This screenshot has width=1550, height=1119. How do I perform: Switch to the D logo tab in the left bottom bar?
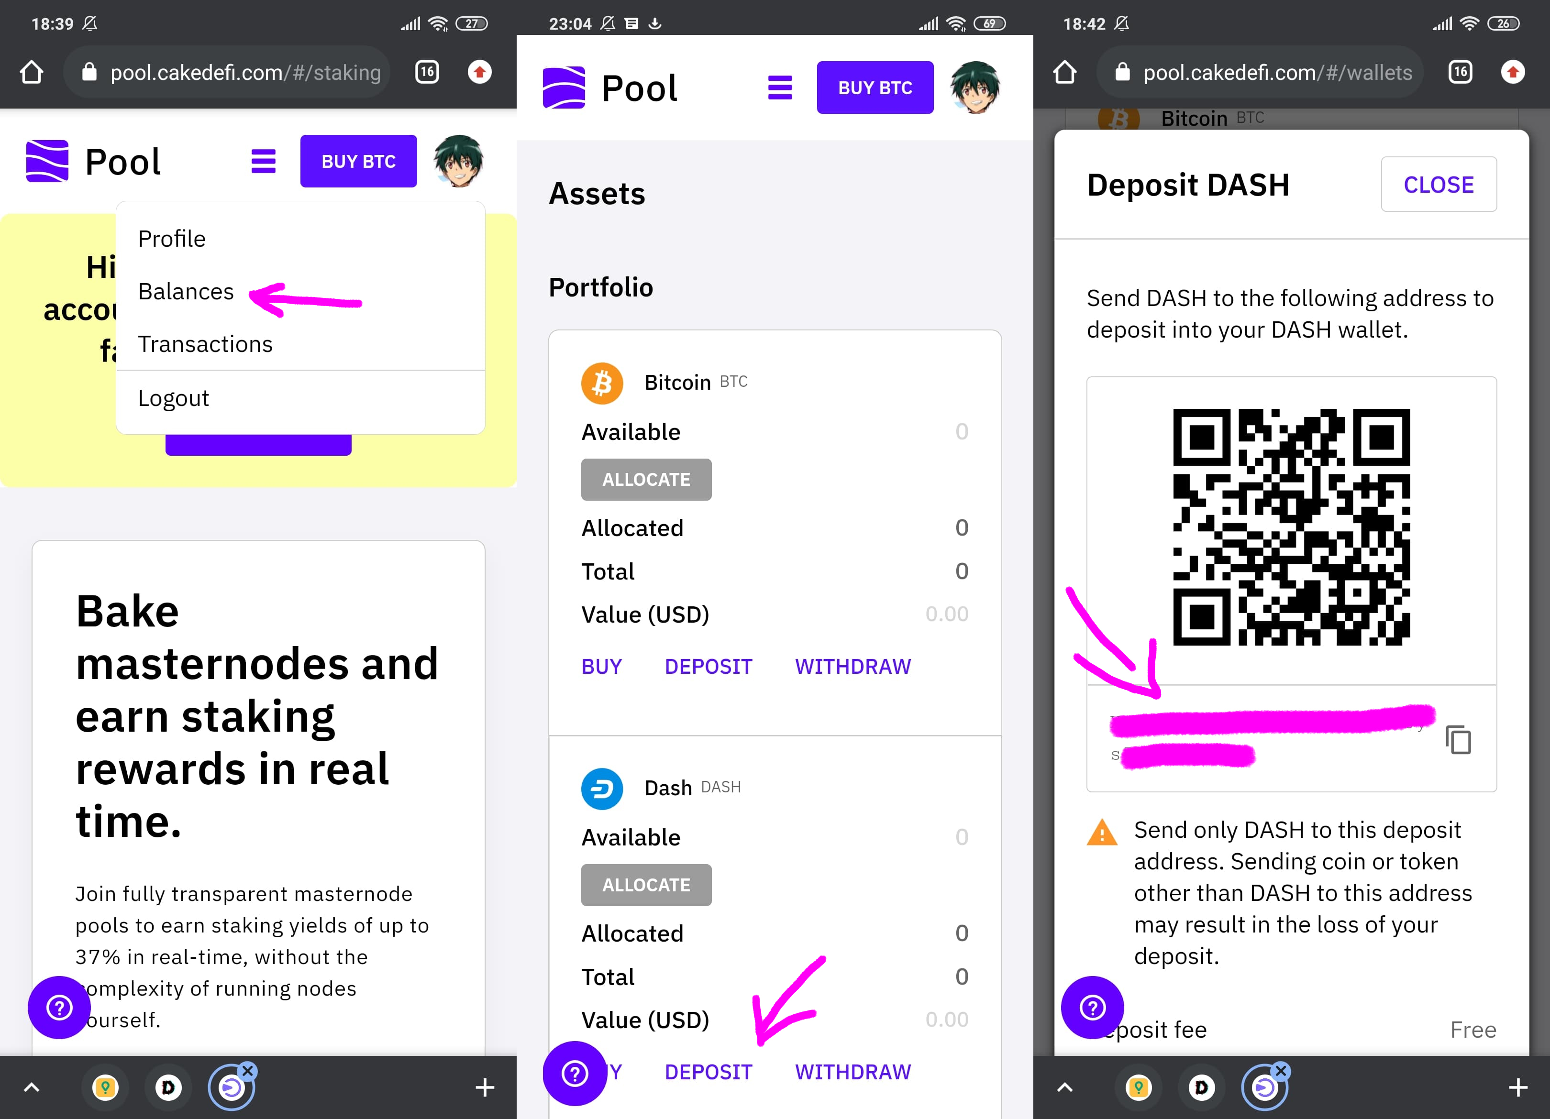[168, 1087]
